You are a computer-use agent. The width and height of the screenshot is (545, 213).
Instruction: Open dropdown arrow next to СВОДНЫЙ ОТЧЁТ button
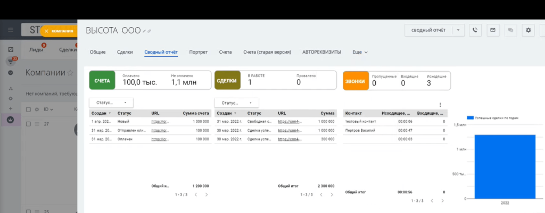point(458,30)
